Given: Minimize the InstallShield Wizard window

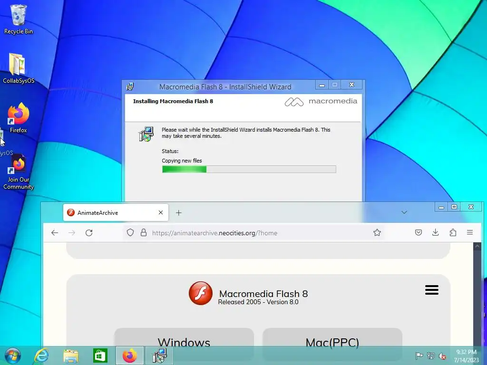Looking at the screenshot, I should (322, 85).
